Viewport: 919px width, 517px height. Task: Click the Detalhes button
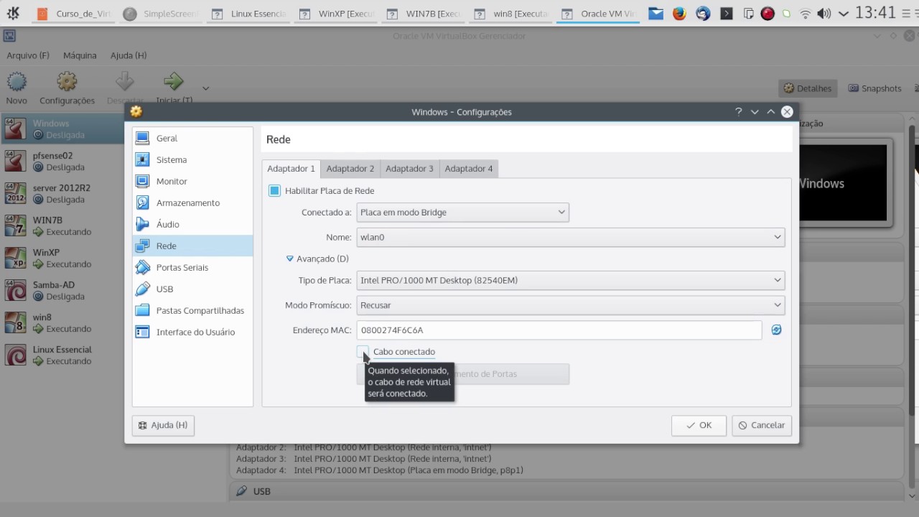coord(808,88)
